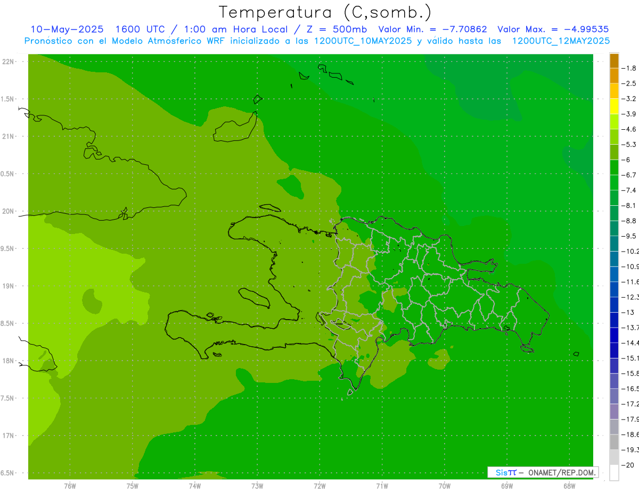Click the "-13" legend value
Screen dimensions: 639x493
click(628, 312)
